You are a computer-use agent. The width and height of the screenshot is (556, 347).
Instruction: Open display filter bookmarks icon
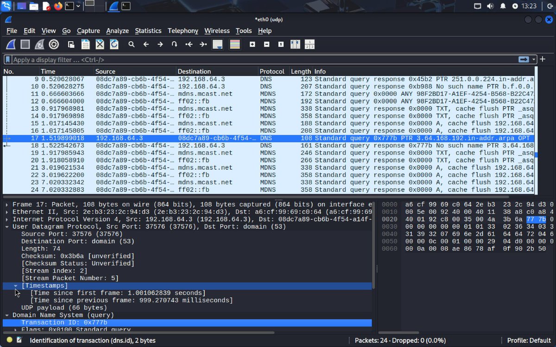pos(8,60)
